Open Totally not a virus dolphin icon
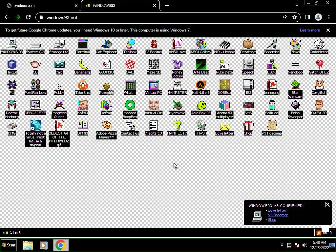 [35, 134]
